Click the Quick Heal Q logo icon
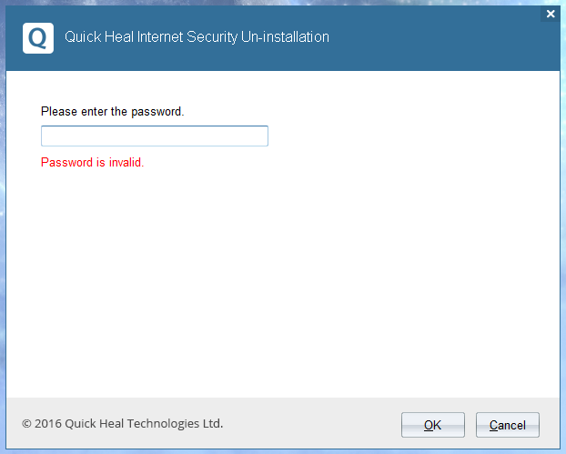The width and height of the screenshot is (566, 454). coord(37,38)
